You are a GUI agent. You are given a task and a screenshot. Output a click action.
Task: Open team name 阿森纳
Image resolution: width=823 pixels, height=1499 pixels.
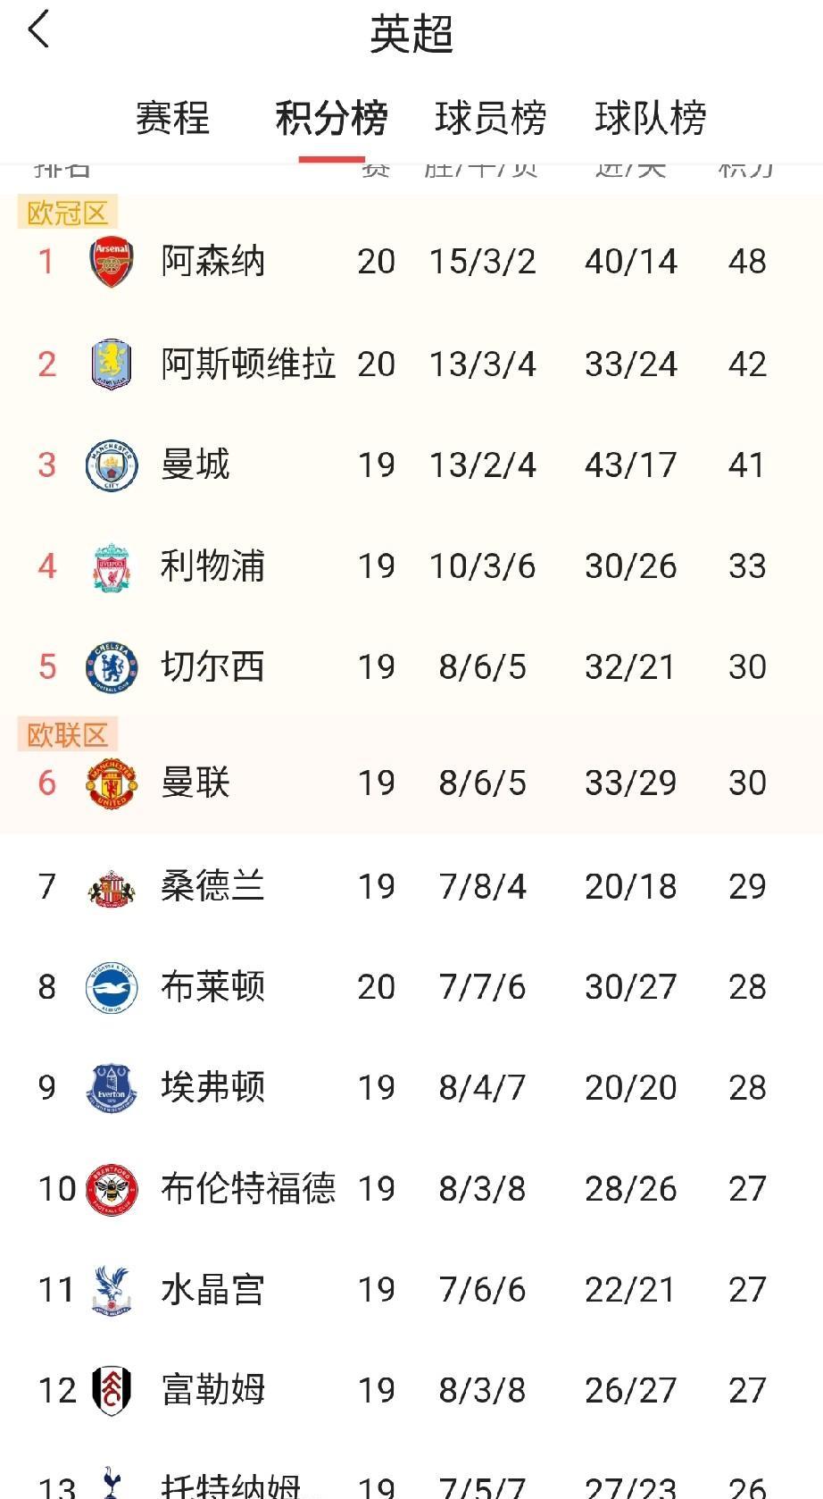tap(212, 262)
